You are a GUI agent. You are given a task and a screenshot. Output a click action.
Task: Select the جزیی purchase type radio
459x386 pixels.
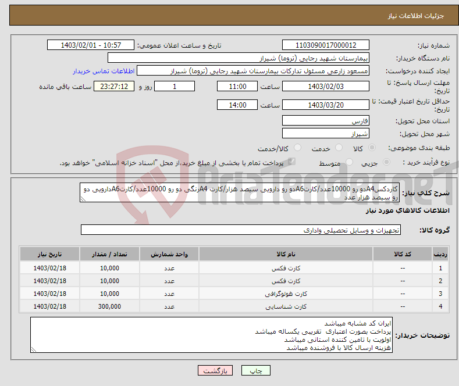point(386,162)
